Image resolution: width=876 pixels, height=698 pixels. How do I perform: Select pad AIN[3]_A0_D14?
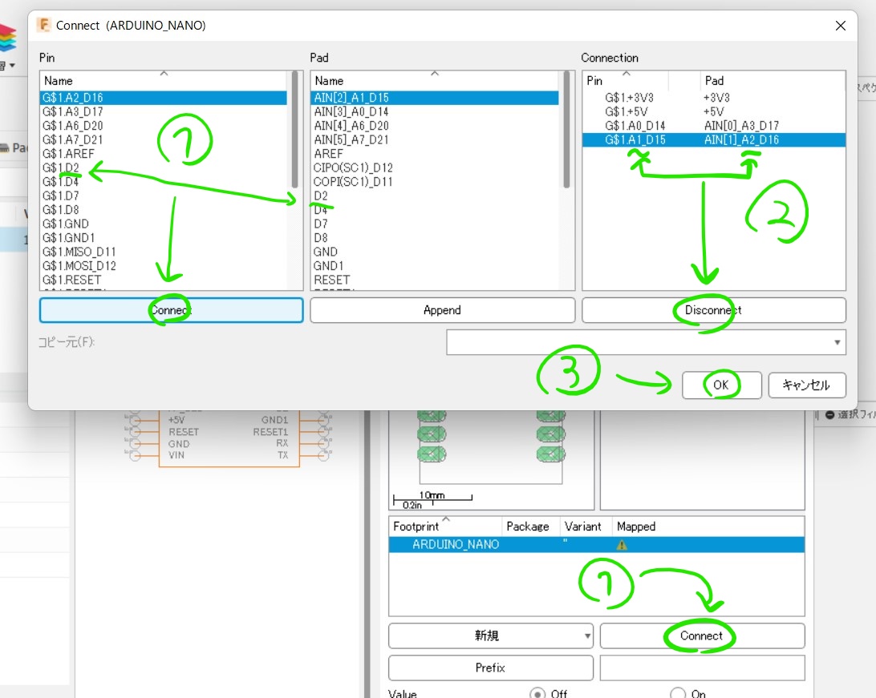435,111
